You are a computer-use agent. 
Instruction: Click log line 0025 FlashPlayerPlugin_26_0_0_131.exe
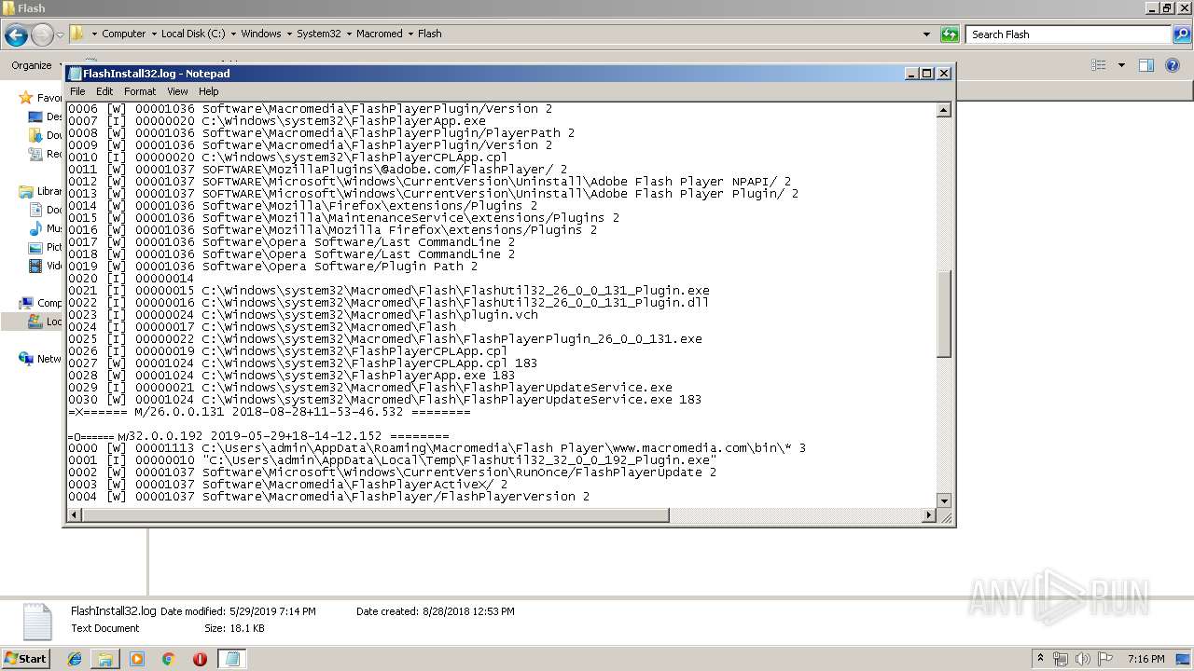click(384, 338)
